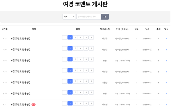Select highlighted type 2 in row 437
171x108 pixels.
[70, 38]
